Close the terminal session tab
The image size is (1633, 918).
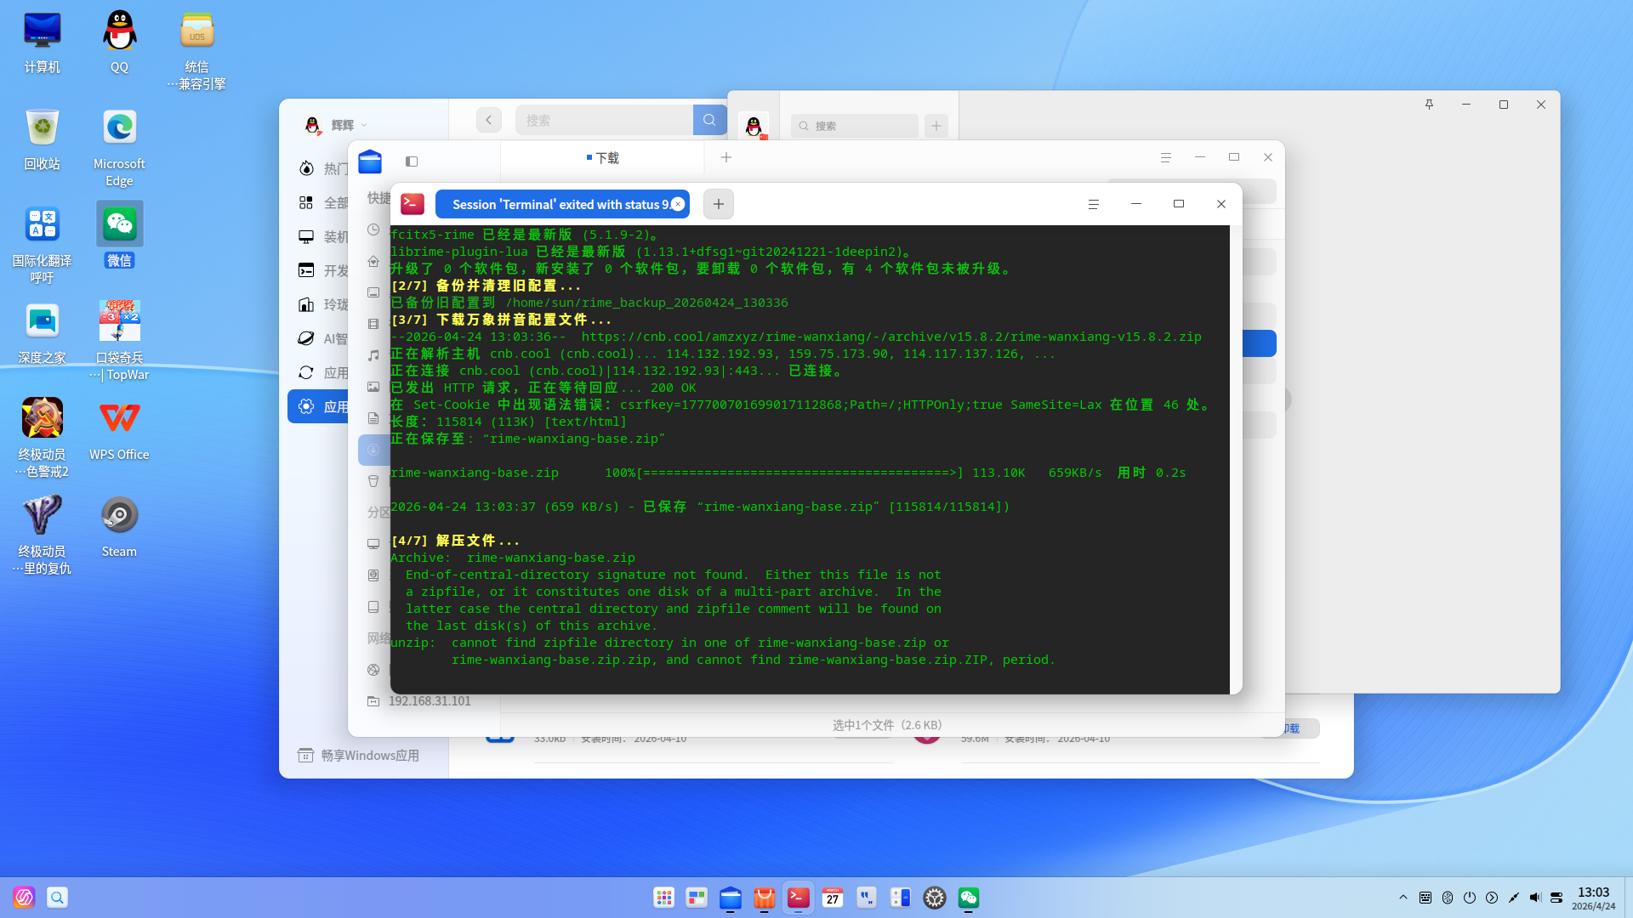click(x=678, y=204)
